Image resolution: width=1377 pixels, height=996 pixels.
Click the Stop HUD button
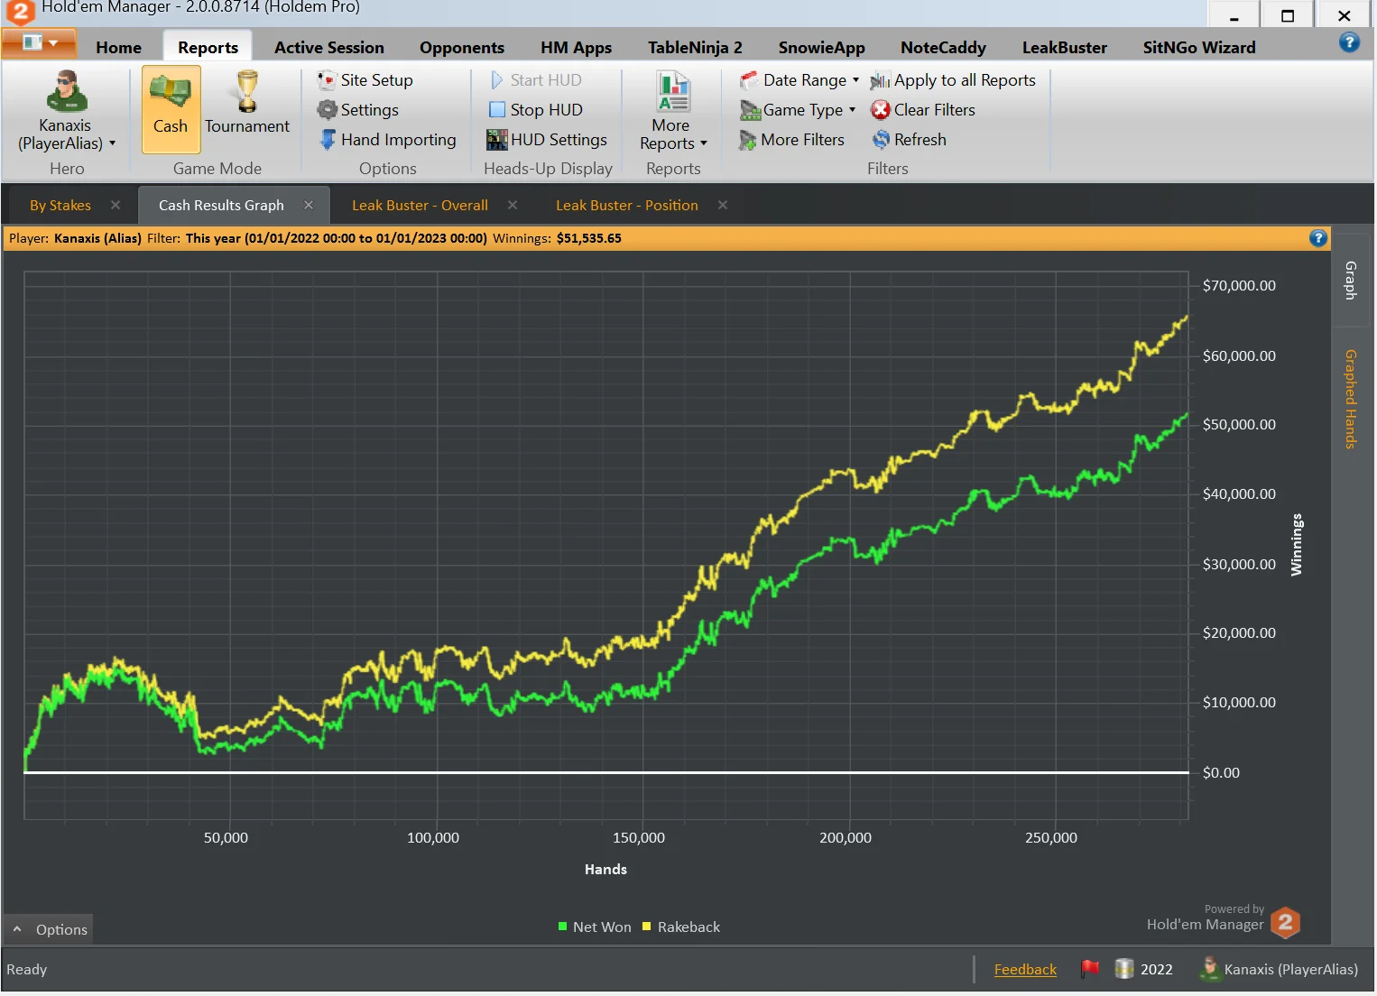click(x=536, y=110)
